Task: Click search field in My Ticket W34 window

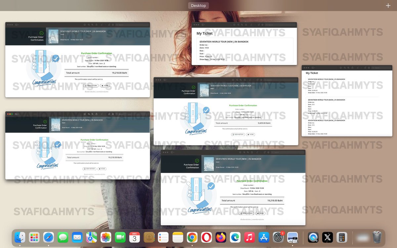Action: (x=281, y=25)
